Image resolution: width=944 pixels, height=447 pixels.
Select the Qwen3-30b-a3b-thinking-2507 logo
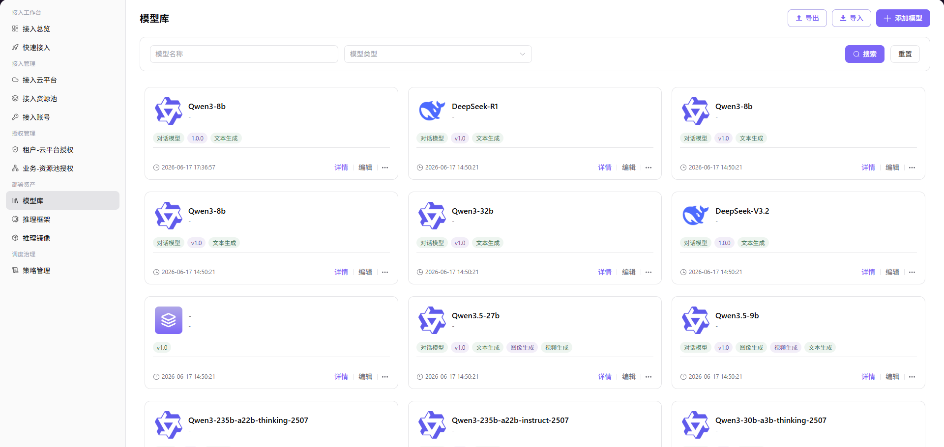pyautogui.click(x=696, y=425)
